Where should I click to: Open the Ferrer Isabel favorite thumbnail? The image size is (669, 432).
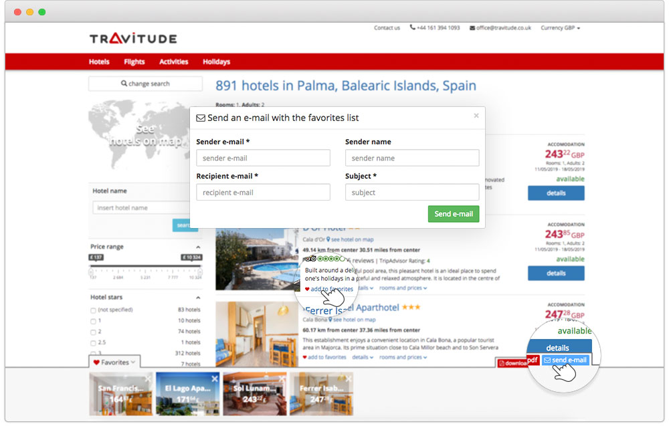point(322,394)
